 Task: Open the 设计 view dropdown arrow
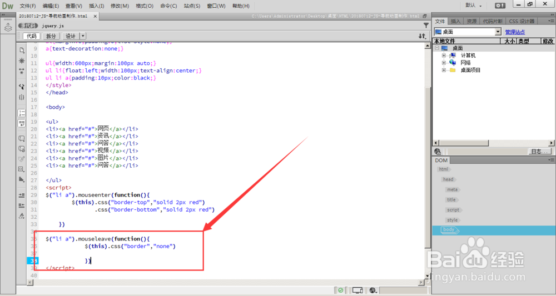[x=83, y=36]
